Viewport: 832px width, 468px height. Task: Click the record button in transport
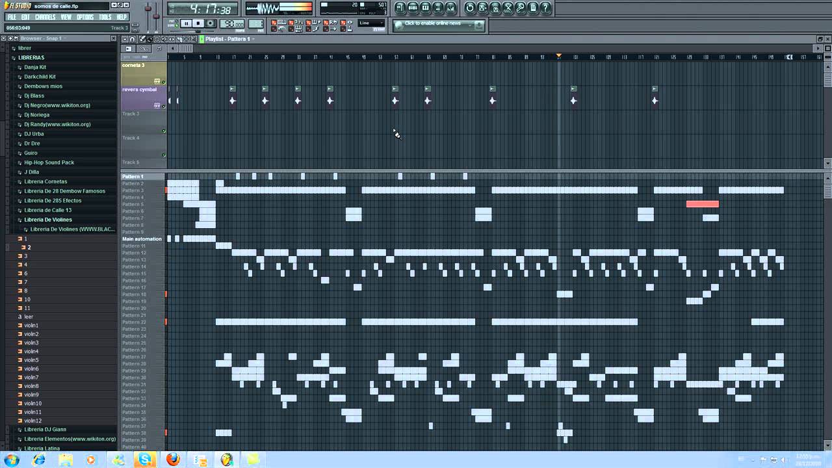coord(211,23)
